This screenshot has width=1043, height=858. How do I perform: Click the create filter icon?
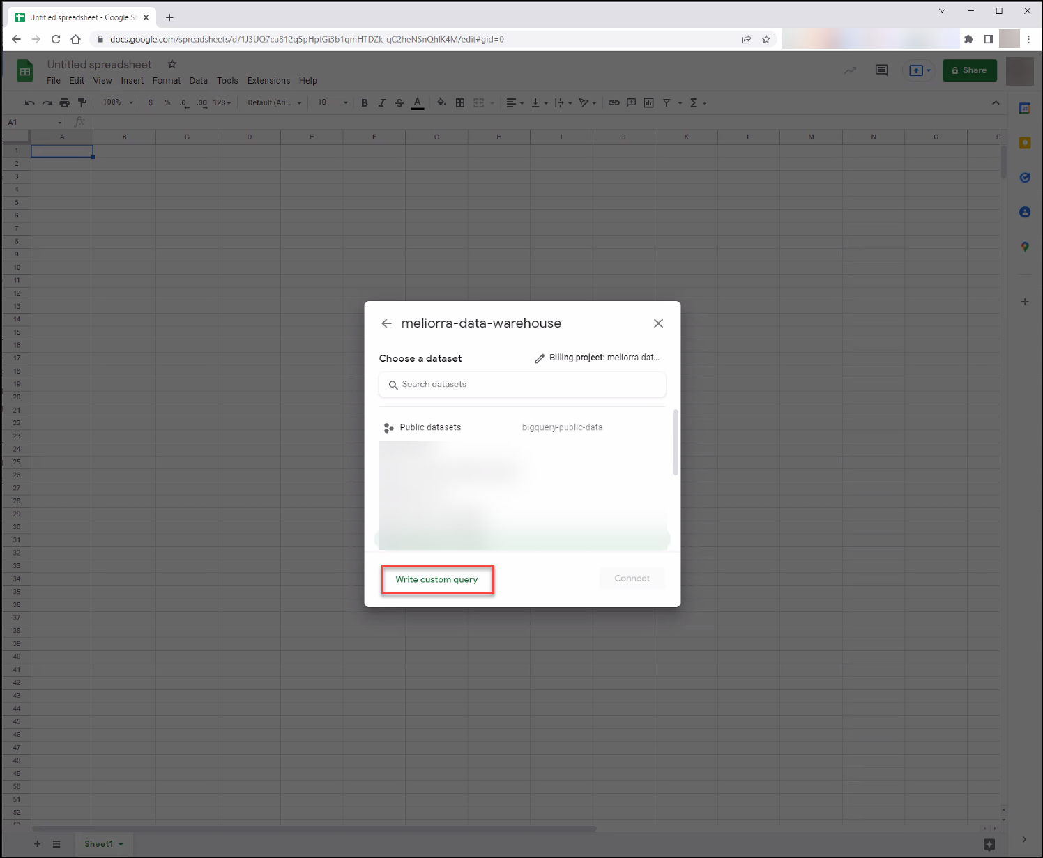pos(667,102)
